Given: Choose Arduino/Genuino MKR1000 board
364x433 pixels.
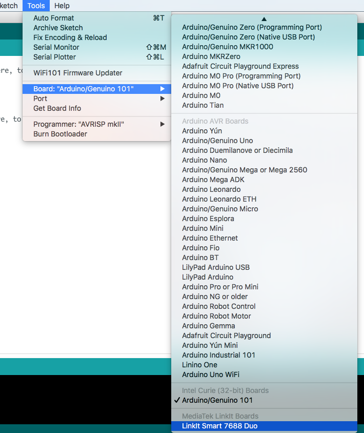Looking at the screenshot, I should pos(264,47).
